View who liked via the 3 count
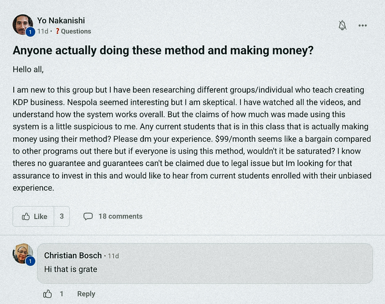385x304 pixels. tap(62, 216)
